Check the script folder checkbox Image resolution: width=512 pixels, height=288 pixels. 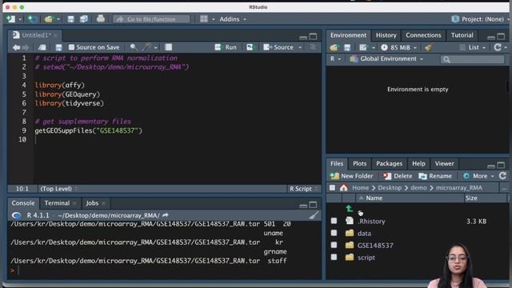click(x=334, y=258)
